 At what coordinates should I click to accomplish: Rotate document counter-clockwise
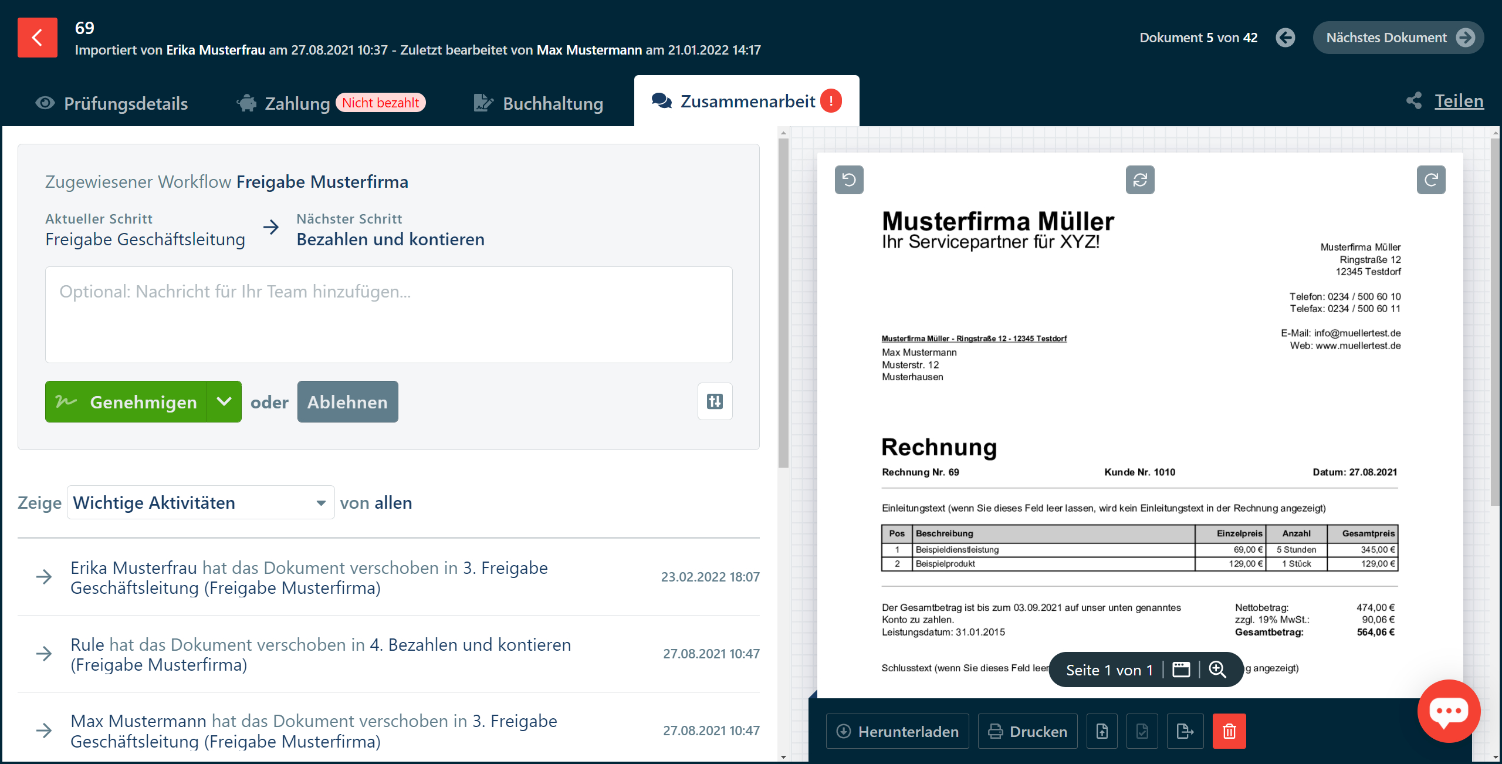(x=849, y=180)
